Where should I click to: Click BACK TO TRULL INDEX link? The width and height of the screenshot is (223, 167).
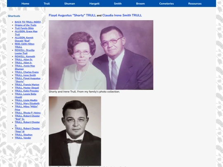coord(28,22)
